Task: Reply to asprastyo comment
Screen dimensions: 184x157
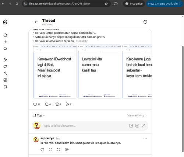Action: point(50,150)
